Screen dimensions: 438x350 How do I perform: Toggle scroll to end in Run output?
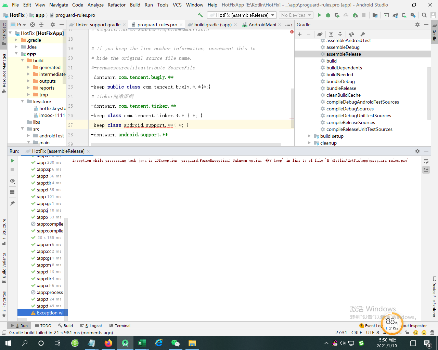coord(426,170)
